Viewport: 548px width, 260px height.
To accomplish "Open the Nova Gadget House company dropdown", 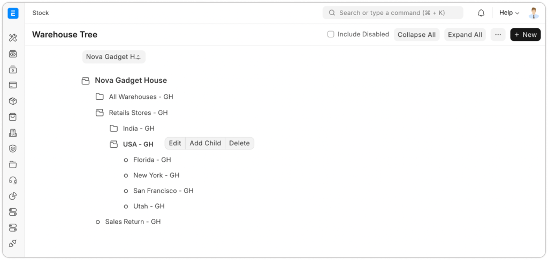I will 113,57.
